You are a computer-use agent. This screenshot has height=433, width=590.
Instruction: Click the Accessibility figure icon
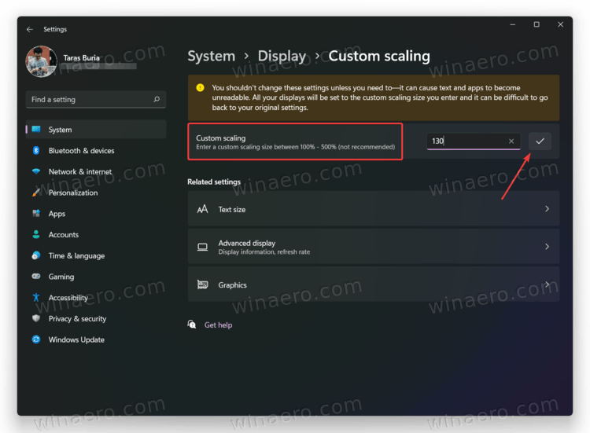[x=36, y=297]
